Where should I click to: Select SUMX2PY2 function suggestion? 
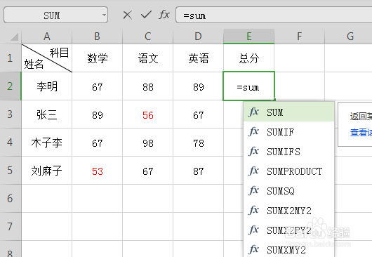[288, 230]
